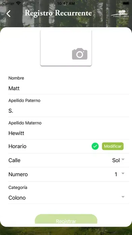The image size is (132, 235).
Task: Select the Apellido Paterno field
Action: pyautogui.click(x=69, y=111)
